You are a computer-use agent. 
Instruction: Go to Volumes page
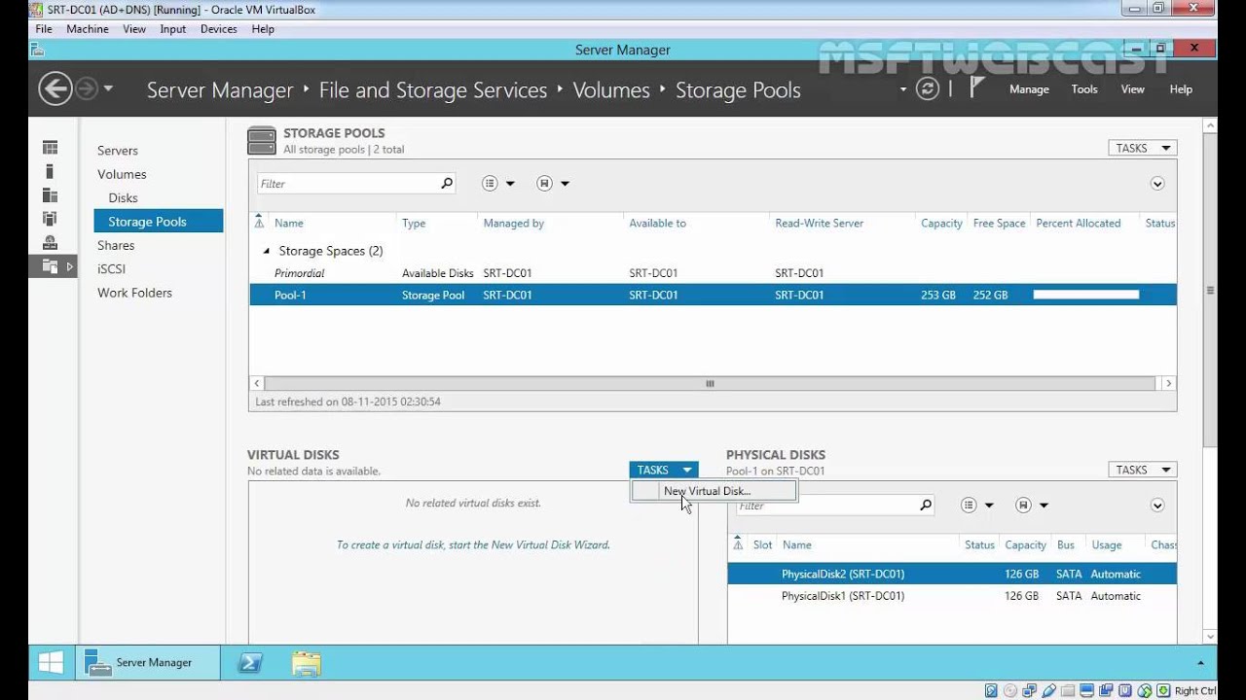tap(122, 174)
